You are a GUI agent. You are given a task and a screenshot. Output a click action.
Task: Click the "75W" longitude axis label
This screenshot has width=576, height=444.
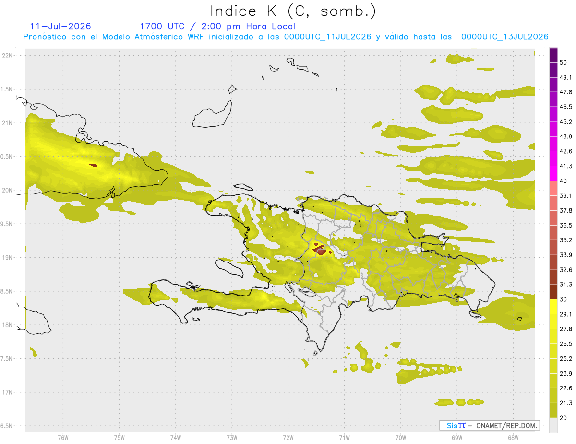point(120,438)
